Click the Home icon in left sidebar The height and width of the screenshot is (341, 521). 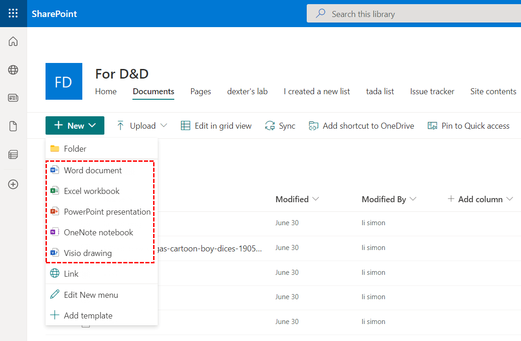tap(13, 41)
